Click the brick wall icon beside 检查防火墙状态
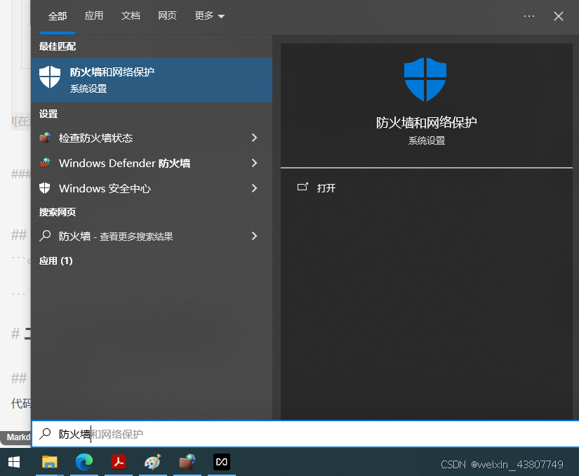The image size is (579, 476). click(x=45, y=138)
